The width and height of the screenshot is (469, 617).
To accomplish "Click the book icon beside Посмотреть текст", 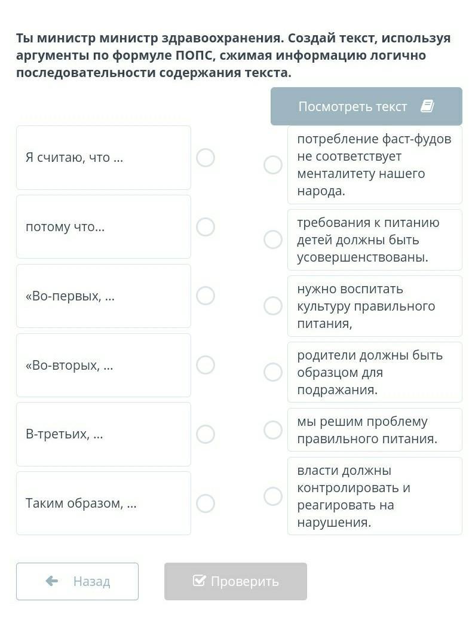I will pos(427,106).
